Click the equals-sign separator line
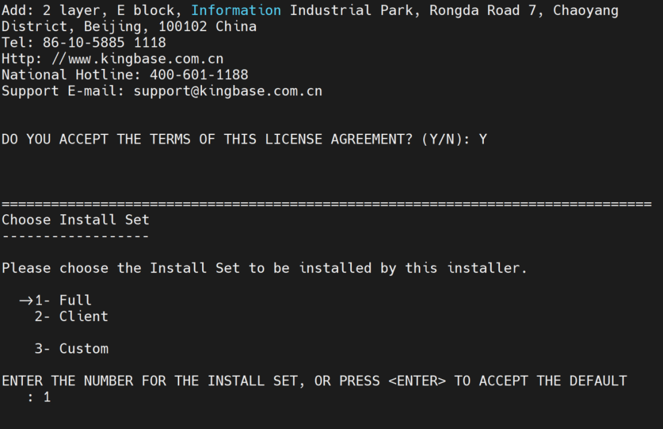This screenshot has width=663, height=429. (326, 205)
